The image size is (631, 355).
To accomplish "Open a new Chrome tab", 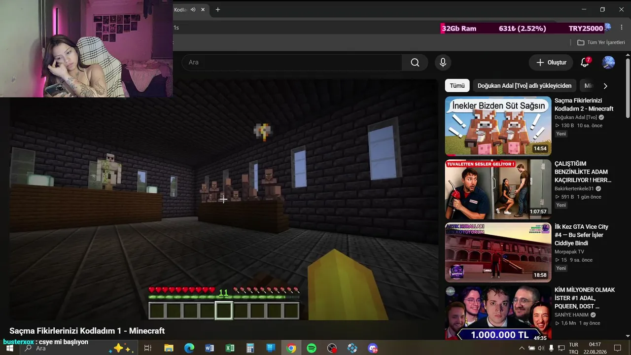I will (218, 9).
